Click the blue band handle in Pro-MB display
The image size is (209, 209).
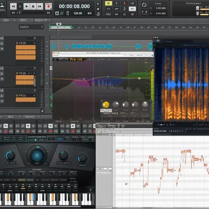108,77
